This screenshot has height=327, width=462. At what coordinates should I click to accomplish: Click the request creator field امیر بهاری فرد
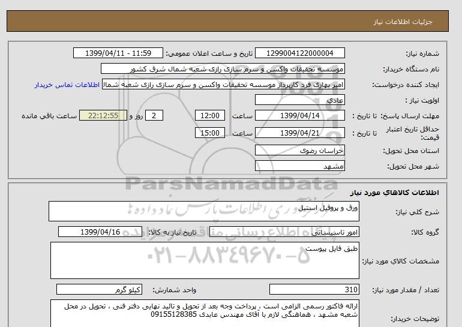(223, 84)
